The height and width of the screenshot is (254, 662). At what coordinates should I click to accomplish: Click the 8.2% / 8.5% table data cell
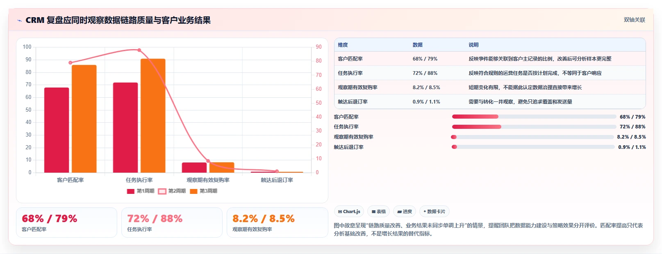(x=426, y=88)
